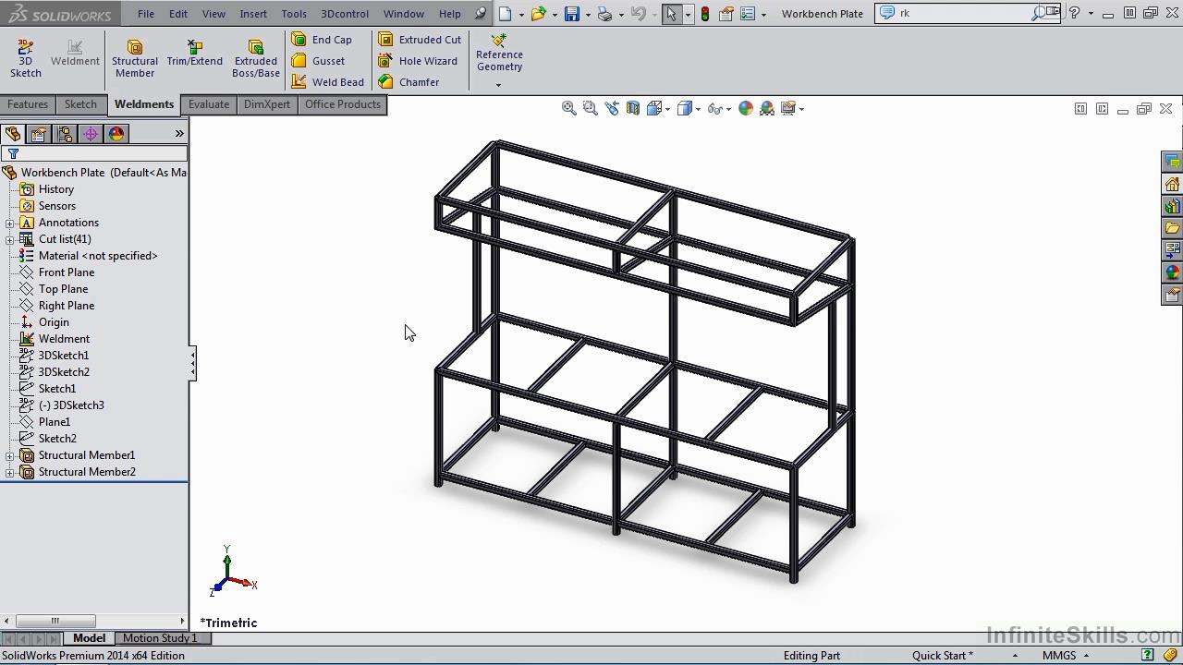The height and width of the screenshot is (665, 1183).
Task: Open Edit Appearance in heads-up toolbar
Action: [x=746, y=108]
